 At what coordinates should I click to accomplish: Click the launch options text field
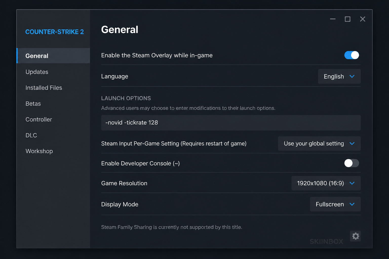click(x=231, y=123)
